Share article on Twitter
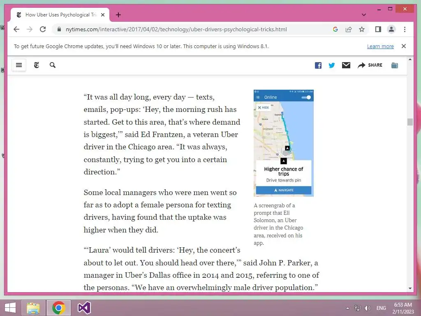Viewport: 421px width, 316px height. (x=332, y=65)
